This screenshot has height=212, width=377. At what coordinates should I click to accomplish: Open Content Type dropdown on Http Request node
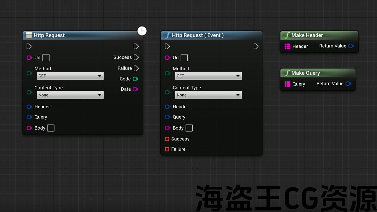click(70, 95)
